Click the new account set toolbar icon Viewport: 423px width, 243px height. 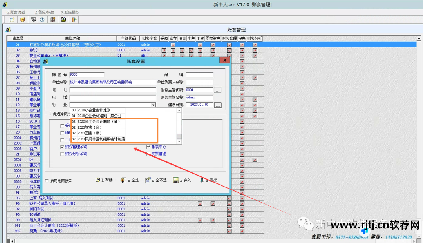tap(12, 20)
